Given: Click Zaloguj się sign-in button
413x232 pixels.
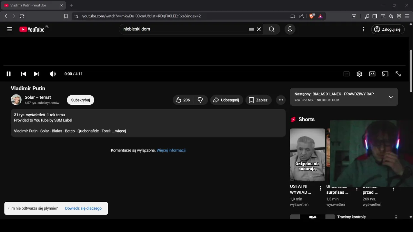Looking at the screenshot, I should (388, 29).
